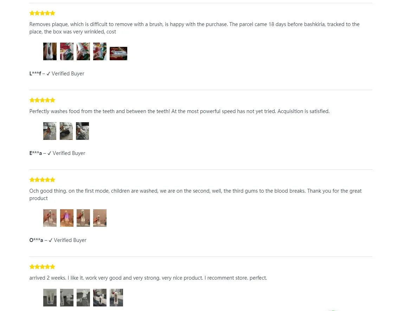Screen dimensions: 393x311
Task: Open third photo in E***a's review
Action: [x=82, y=131]
